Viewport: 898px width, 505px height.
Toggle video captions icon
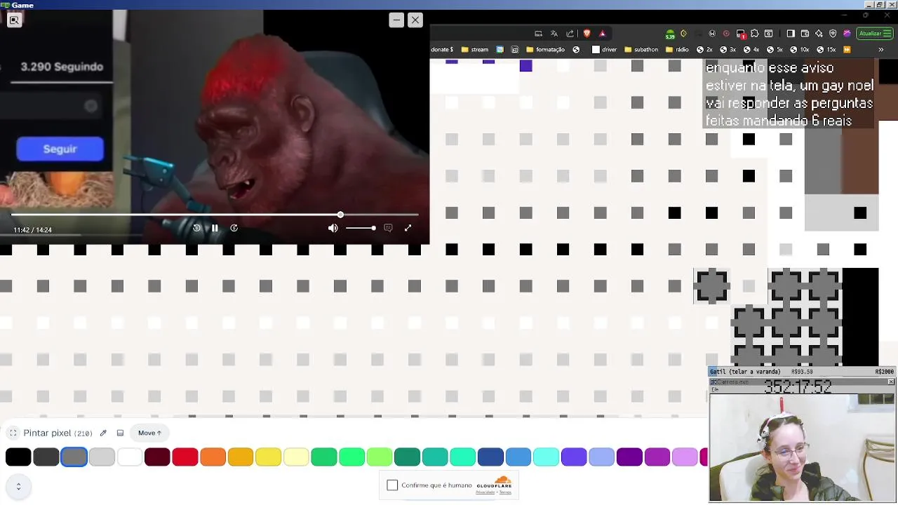click(x=388, y=228)
